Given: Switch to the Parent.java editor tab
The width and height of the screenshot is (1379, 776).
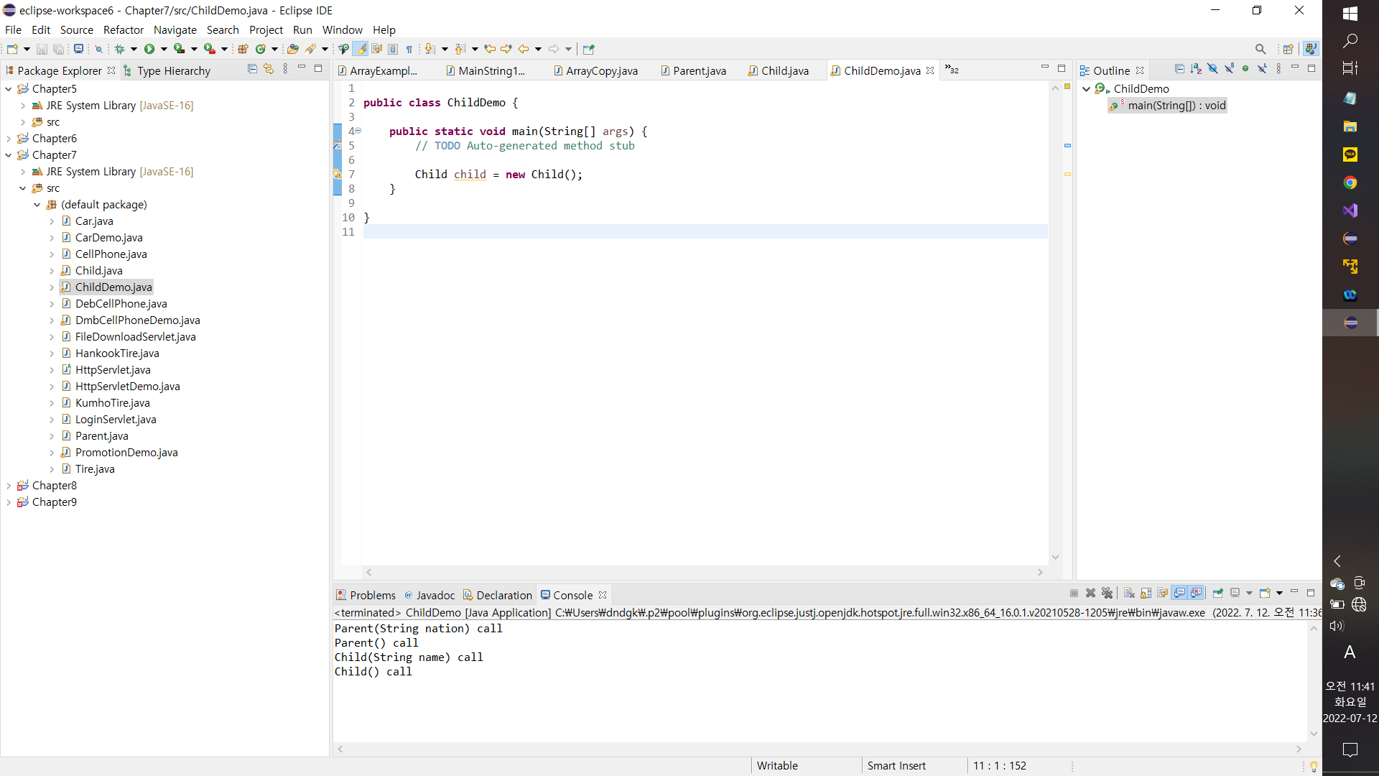Looking at the screenshot, I should (x=699, y=70).
